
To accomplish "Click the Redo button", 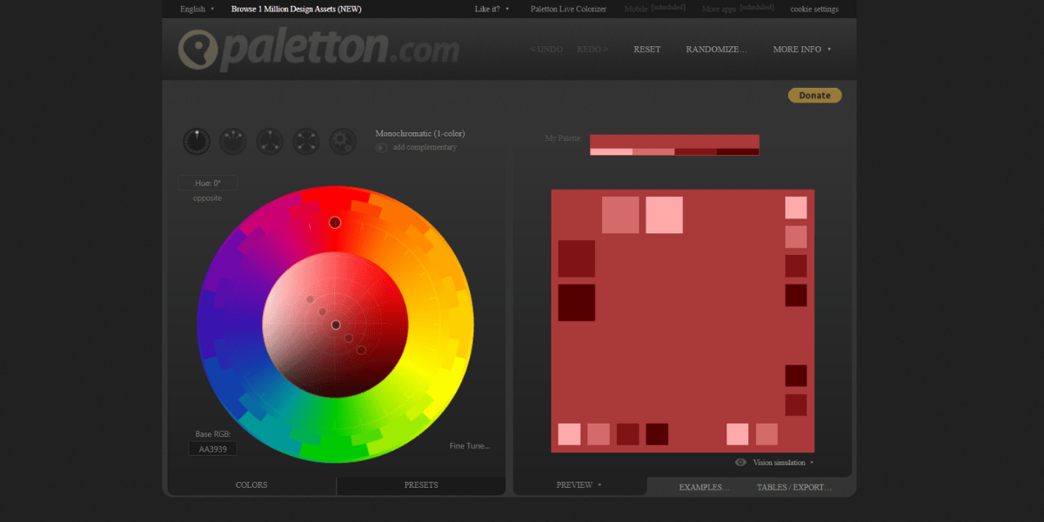I will pyautogui.click(x=592, y=50).
